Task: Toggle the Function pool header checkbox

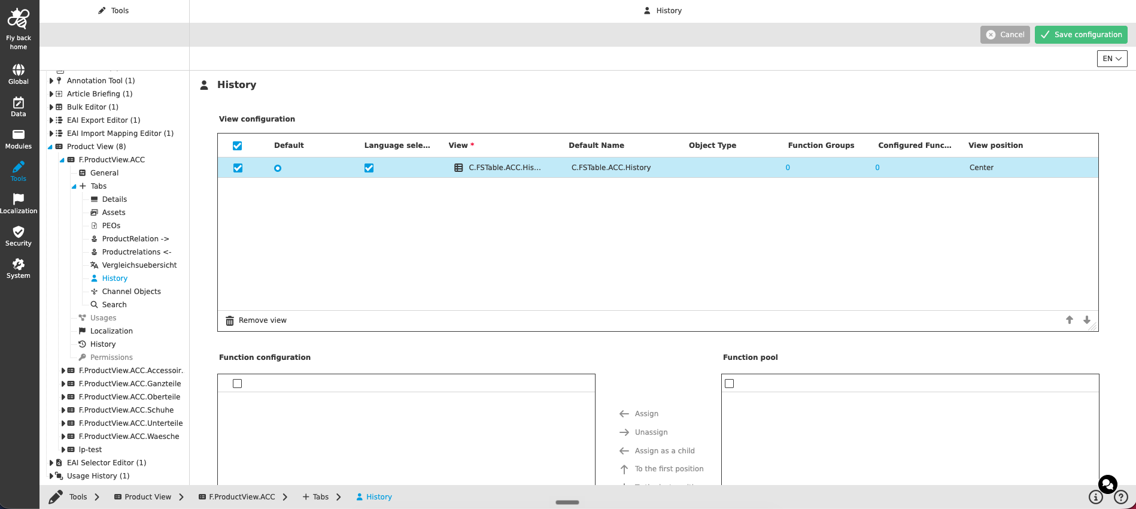Action: tap(729, 383)
